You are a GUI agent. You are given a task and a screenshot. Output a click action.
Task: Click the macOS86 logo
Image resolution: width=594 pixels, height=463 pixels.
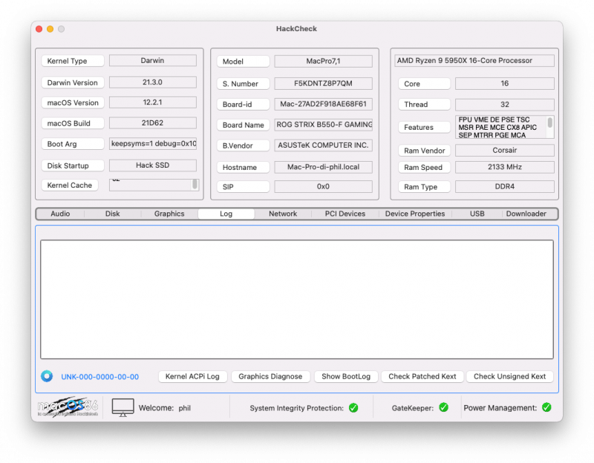(x=68, y=407)
